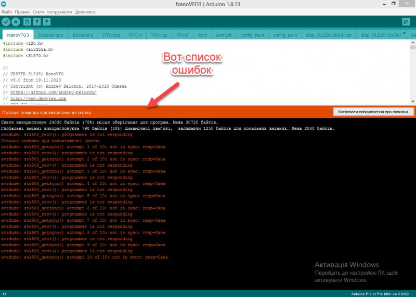Create a new sketch with New icon
This screenshot has height=297, width=416.
pos(28,22)
